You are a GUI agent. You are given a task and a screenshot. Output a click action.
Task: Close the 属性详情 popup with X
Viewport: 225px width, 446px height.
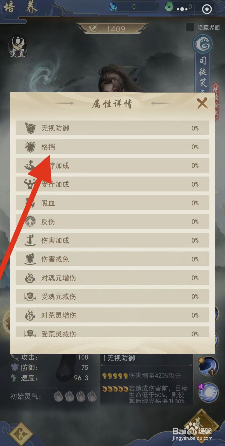[x=202, y=104]
